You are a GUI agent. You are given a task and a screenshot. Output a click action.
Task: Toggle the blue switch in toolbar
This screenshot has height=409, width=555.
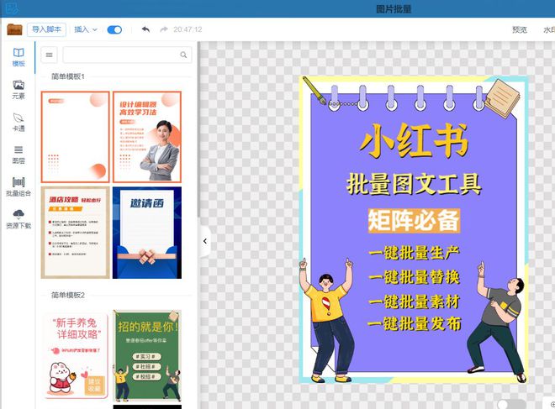pyautogui.click(x=114, y=29)
